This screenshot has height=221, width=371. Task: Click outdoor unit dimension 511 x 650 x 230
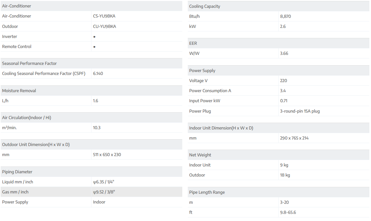coord(107,154)
